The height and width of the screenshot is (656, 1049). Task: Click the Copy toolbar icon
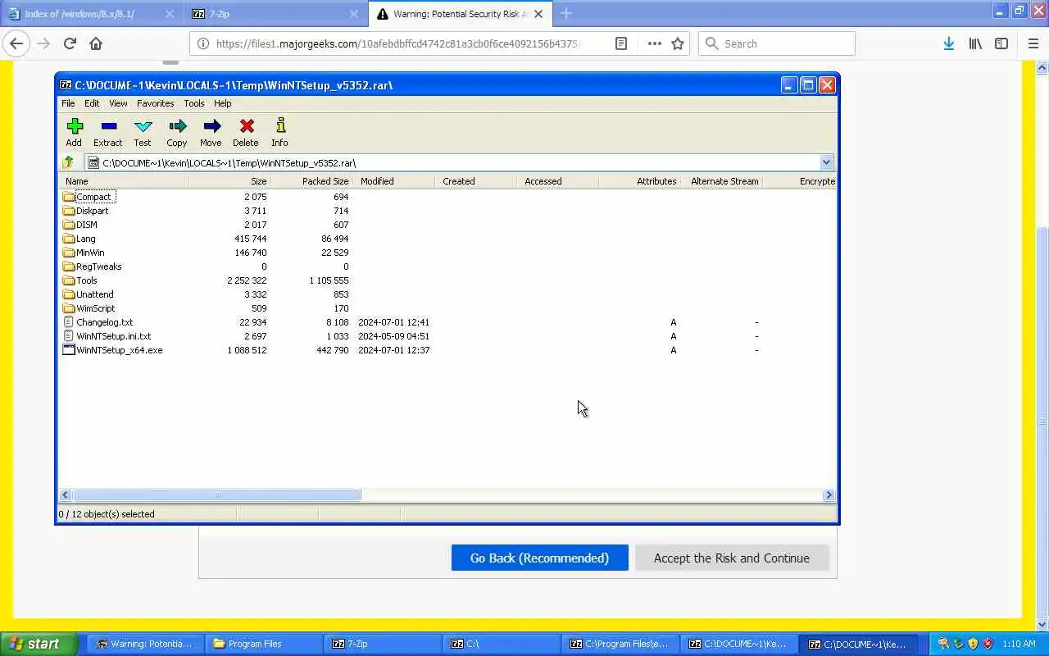pos(177,126)
